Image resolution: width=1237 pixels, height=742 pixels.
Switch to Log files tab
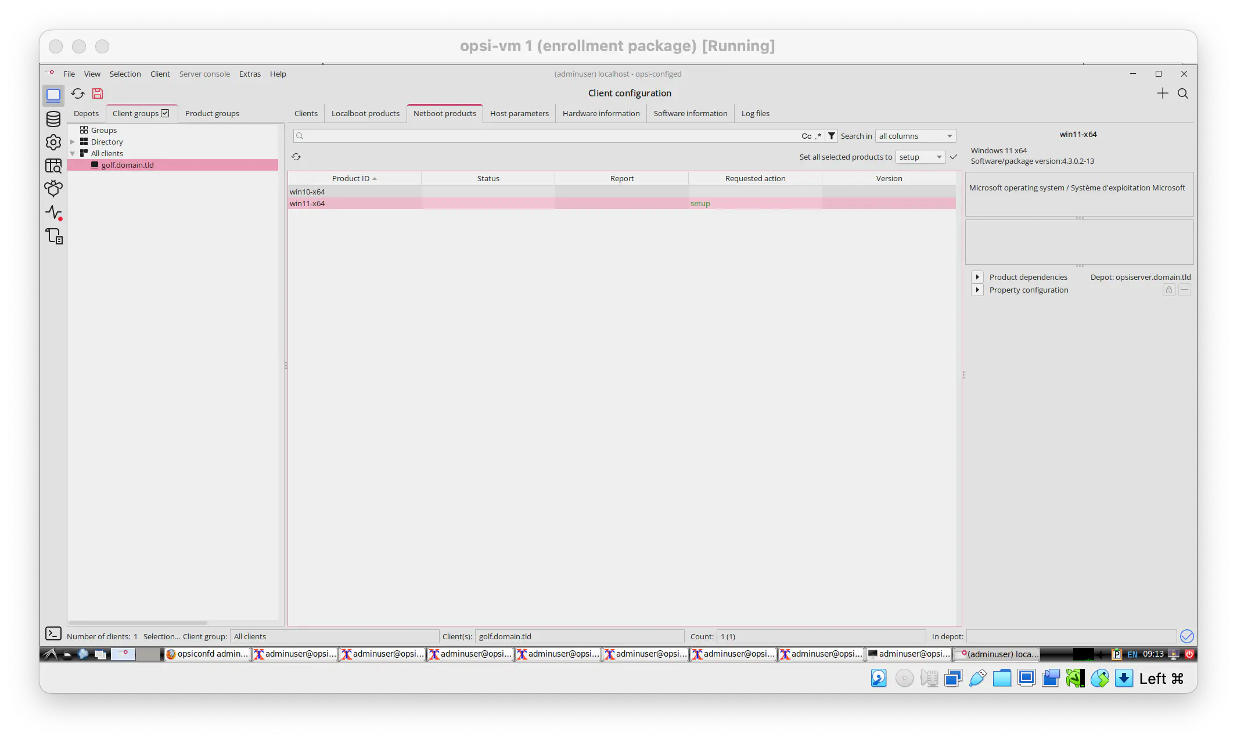(755, 113)
